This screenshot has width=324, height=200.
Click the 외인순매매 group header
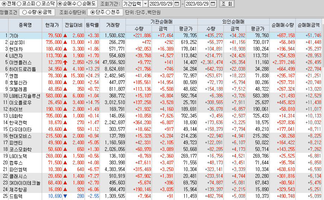[x=233, y=22]
